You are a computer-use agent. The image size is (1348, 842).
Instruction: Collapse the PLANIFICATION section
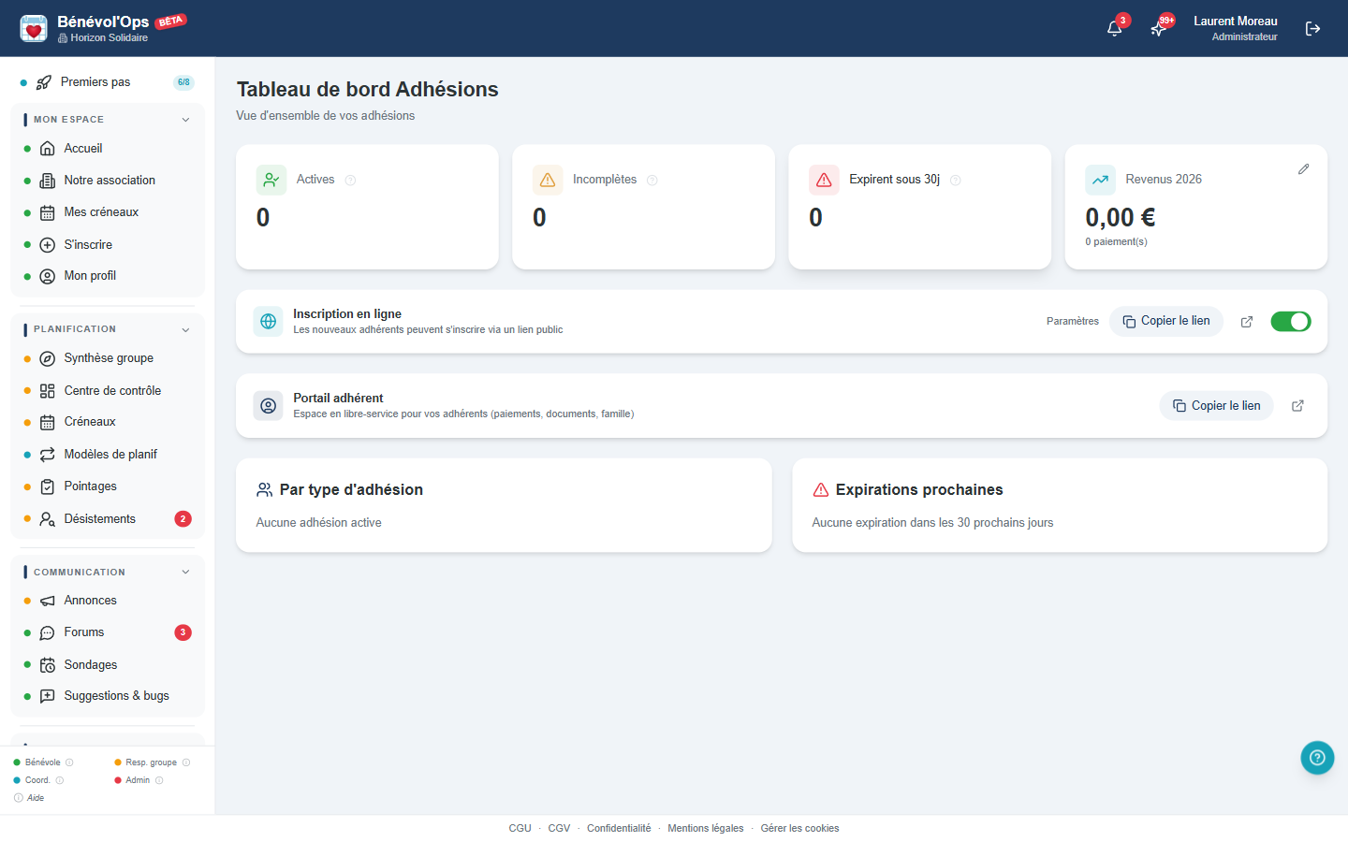click(x=185, y=329)
